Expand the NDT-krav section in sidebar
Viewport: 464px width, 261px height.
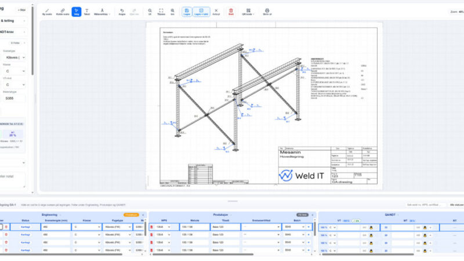point(13,32)
